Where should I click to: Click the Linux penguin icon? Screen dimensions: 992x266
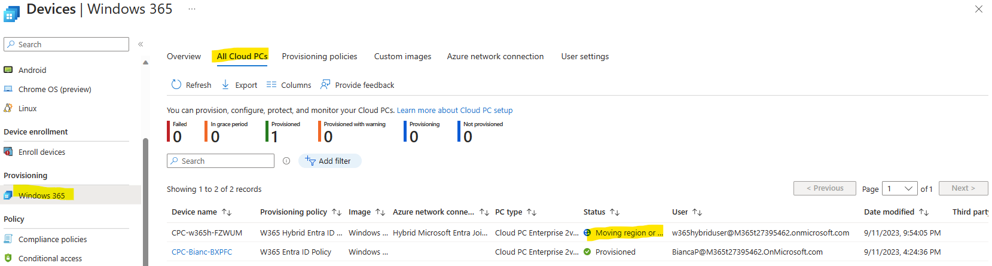click(x=8, y=108)
